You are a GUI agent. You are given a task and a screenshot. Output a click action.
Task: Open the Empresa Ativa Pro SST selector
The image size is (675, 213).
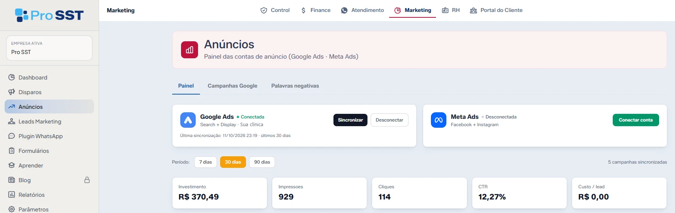49,48
